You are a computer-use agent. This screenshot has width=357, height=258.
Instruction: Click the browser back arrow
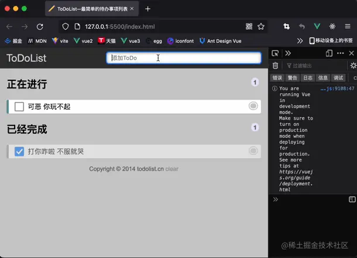tap(9, 27)
